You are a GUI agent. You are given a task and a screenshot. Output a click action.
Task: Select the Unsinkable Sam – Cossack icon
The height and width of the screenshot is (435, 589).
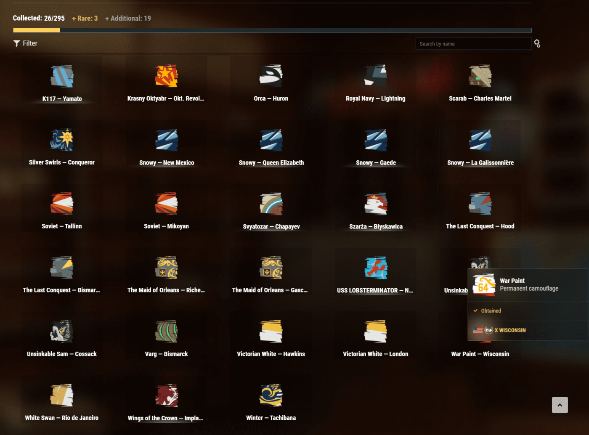tap(62, 332)
